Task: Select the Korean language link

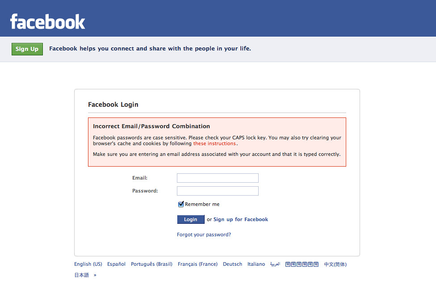Action: click(x=302, y=264)
